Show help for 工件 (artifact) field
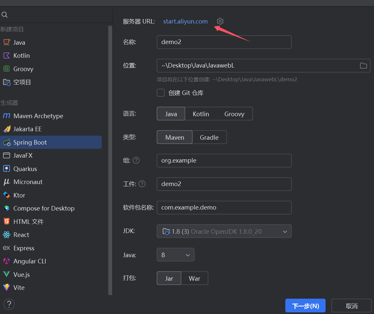This screenshot has height=314, width=374. [x=142, y=184]
